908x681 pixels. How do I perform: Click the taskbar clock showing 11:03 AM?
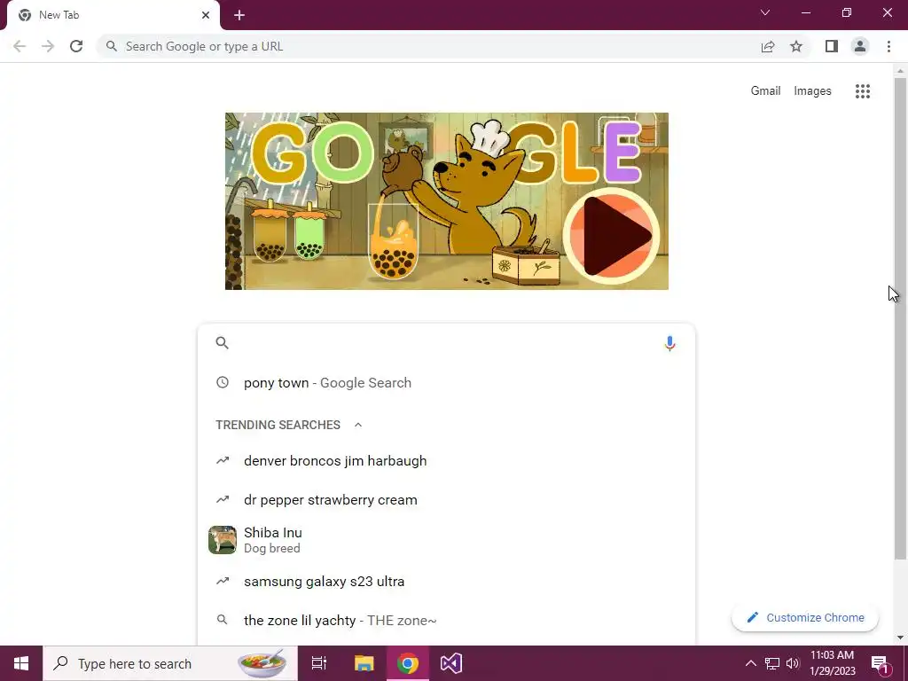(x=832, y=663)
